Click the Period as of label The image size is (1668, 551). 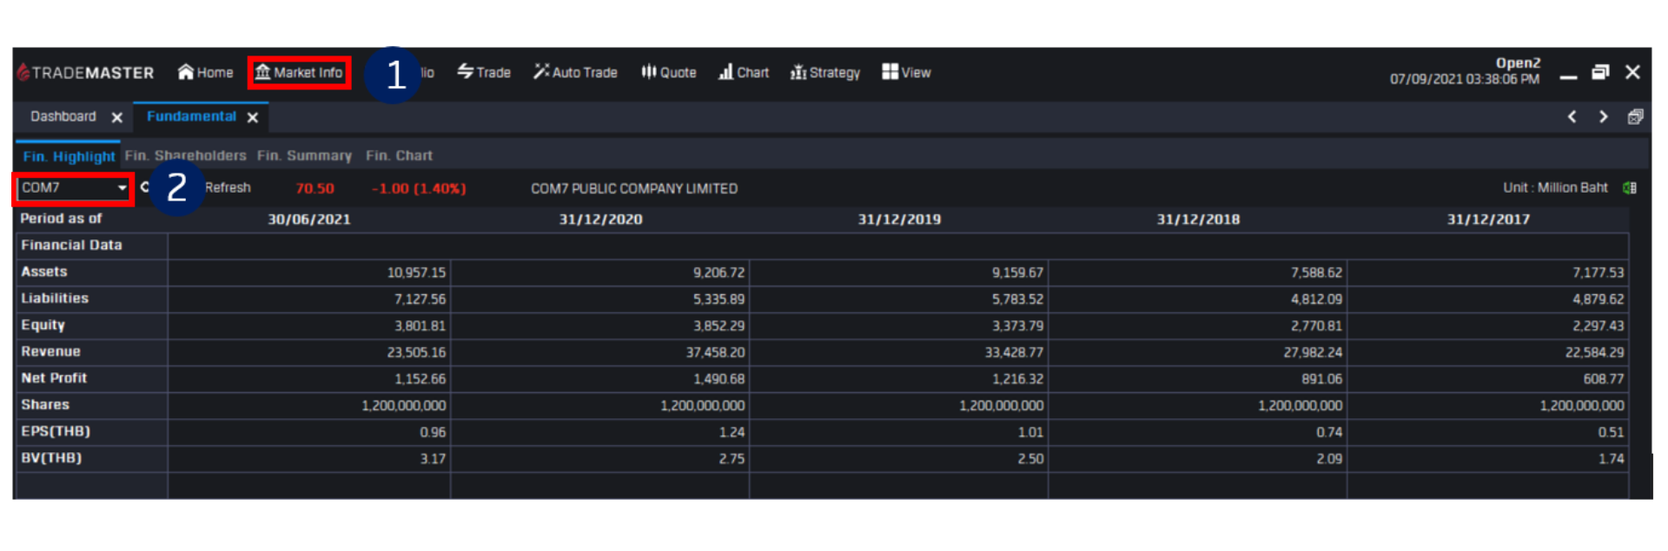click(x=61, y=219)
